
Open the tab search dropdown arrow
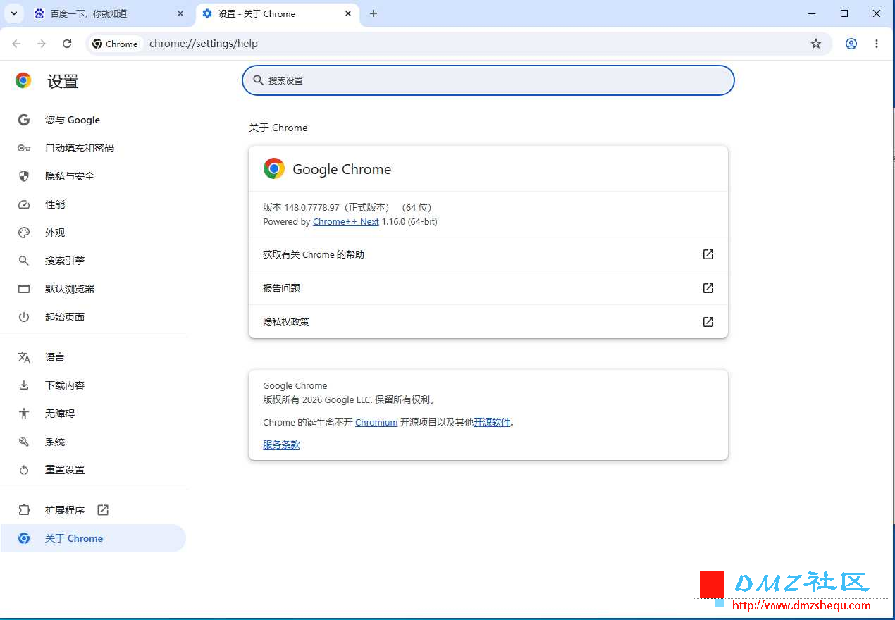[13, 13]
